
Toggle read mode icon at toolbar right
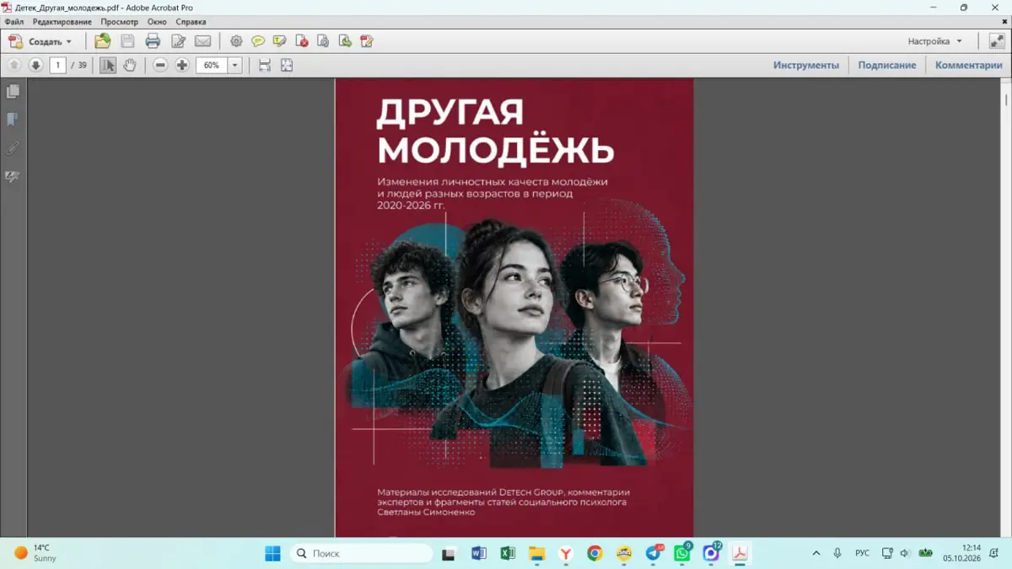click(x=996, y=41)
